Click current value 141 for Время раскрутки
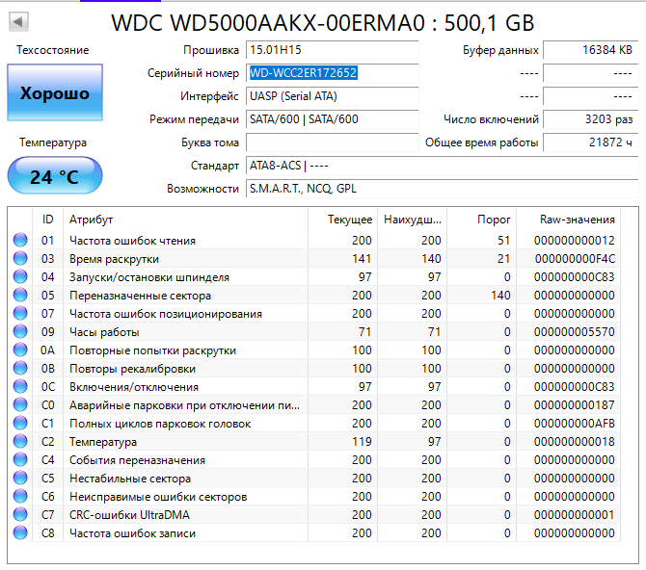646x570 pixels. [x=362, y=258]
